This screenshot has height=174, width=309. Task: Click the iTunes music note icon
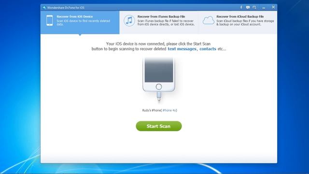click(x=129, y=20)
